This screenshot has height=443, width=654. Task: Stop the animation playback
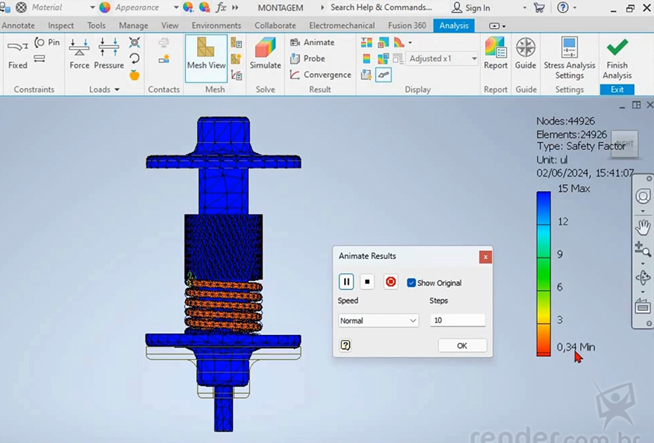pyautogui.click(x=368, y=282)
